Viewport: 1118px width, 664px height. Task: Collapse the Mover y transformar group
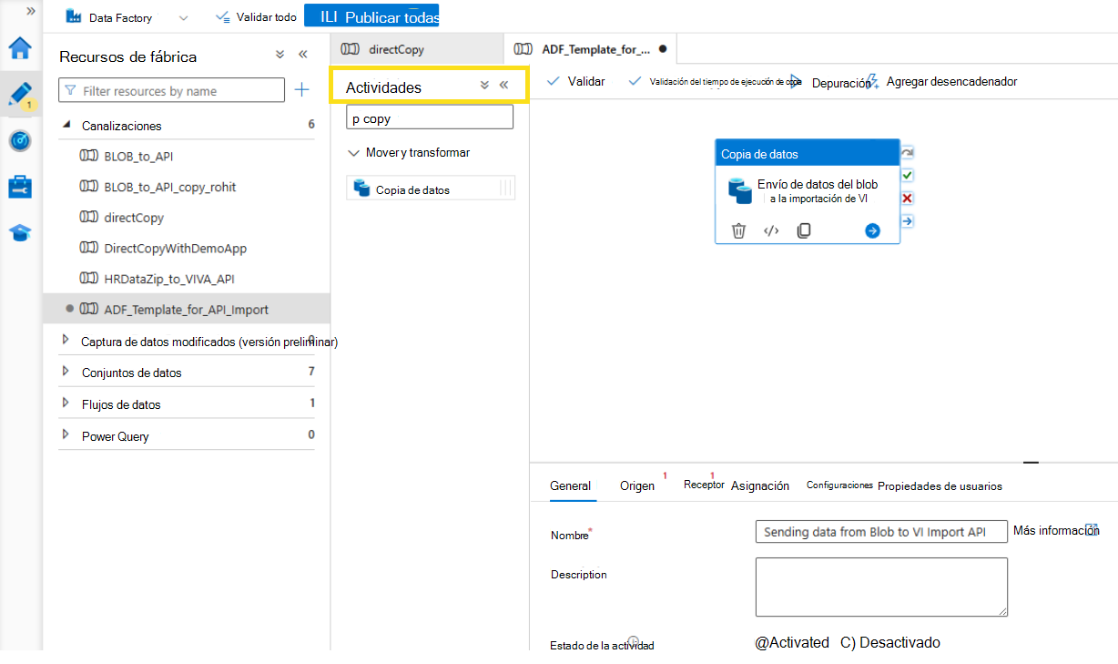point(353,153)
